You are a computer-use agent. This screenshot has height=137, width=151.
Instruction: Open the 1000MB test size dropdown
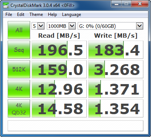click(x=61, y=26)
